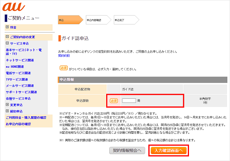This screenshot has width=230, height=161.
Task: Open ネットサービス関連 link
Action: point(20,60)
